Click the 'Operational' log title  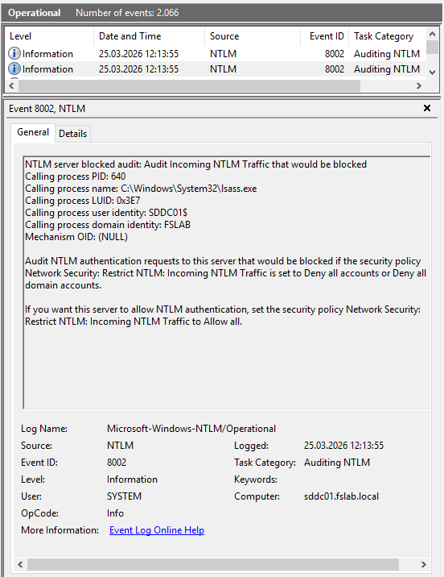point(35,13)
